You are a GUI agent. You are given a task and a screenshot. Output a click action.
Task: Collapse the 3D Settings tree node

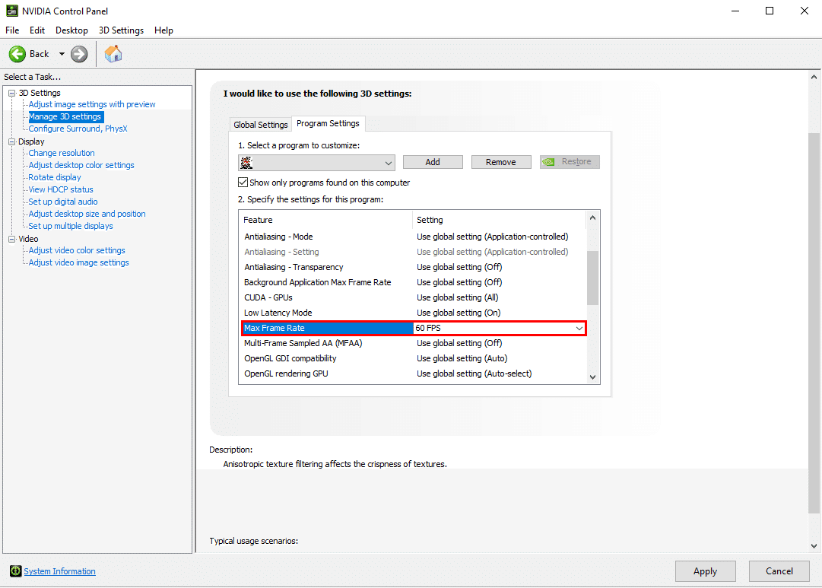(x=11, y=93)
